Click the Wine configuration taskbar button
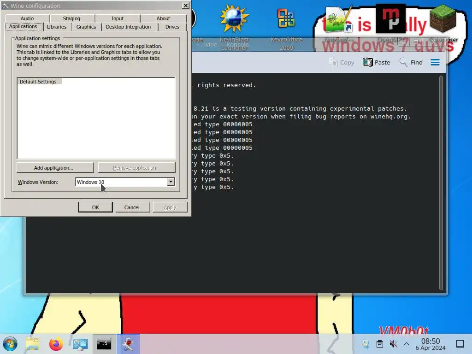The image size is (472, 354). [x=128, y=344]
